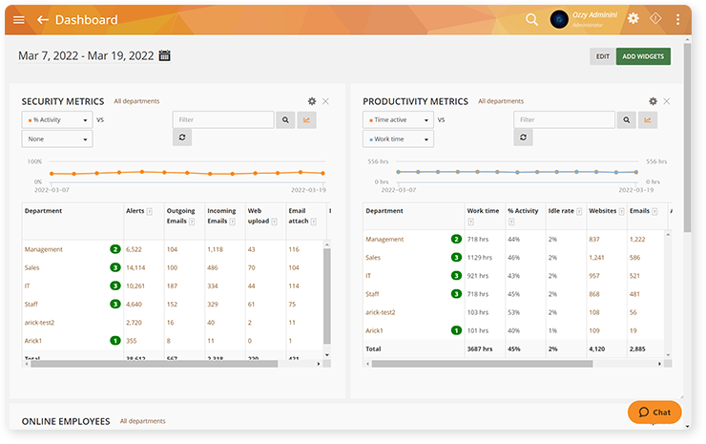The width and height of the screenshot is (706, 444).
Task: Click the back arrow next to Dashboard
Action: [x=42, y=20]
